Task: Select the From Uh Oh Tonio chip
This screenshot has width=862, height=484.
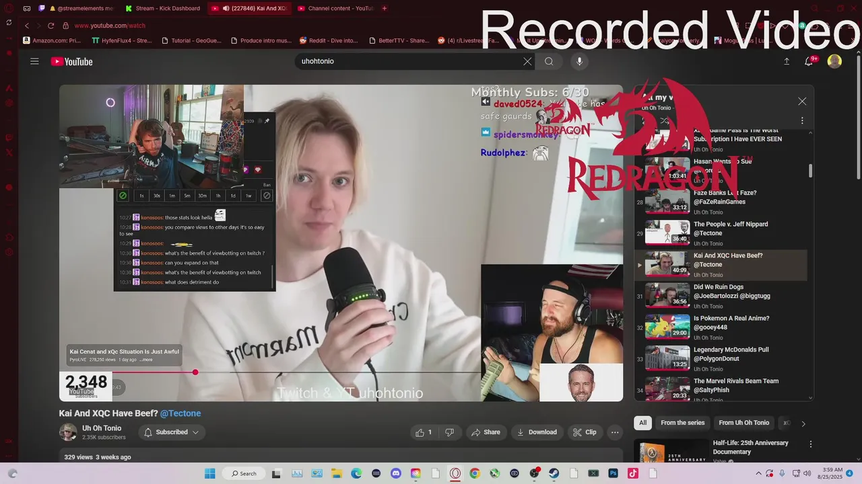Action: pyautogui.click(x=743, y=423)
